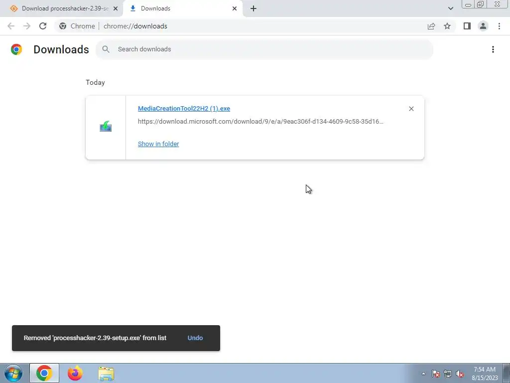
Task: Bookmark this tab with the star icon
Action: (447, 26)
